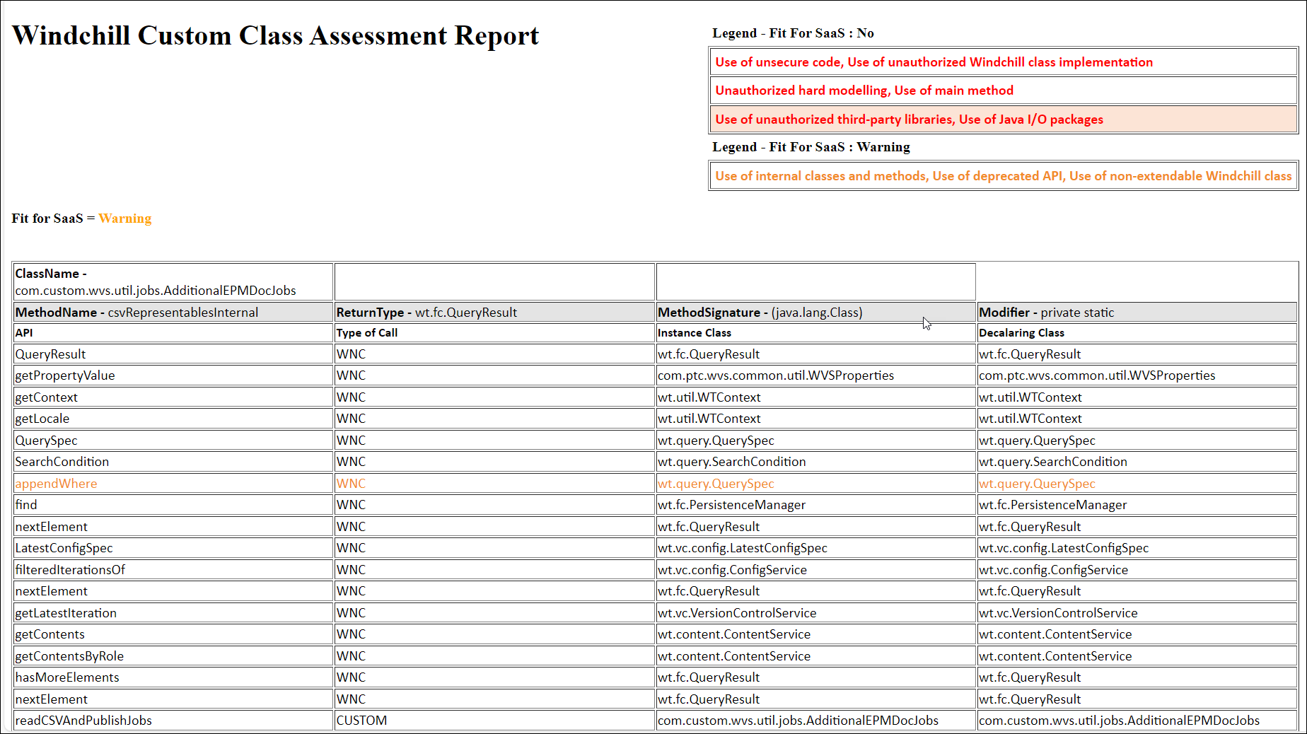The width and height of the screenshot is (1307, 734).
Task: Click the 'WNC' cell in the hasMoreElements row
Action: [x=494, y=677]
